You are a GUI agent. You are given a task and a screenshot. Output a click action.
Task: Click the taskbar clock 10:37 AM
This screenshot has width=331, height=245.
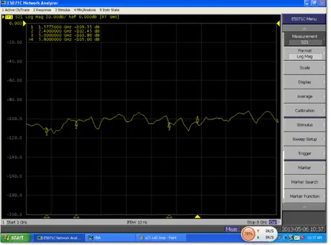click(x=315, y=238)
